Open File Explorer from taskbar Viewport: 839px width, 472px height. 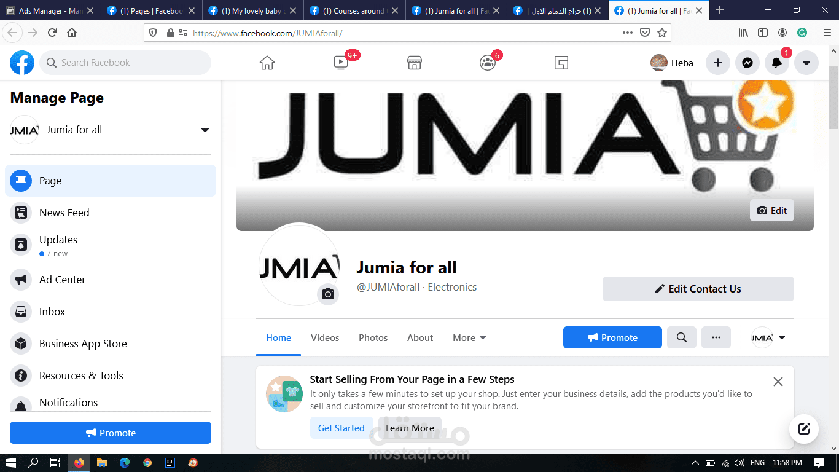(x=102, y=463)
